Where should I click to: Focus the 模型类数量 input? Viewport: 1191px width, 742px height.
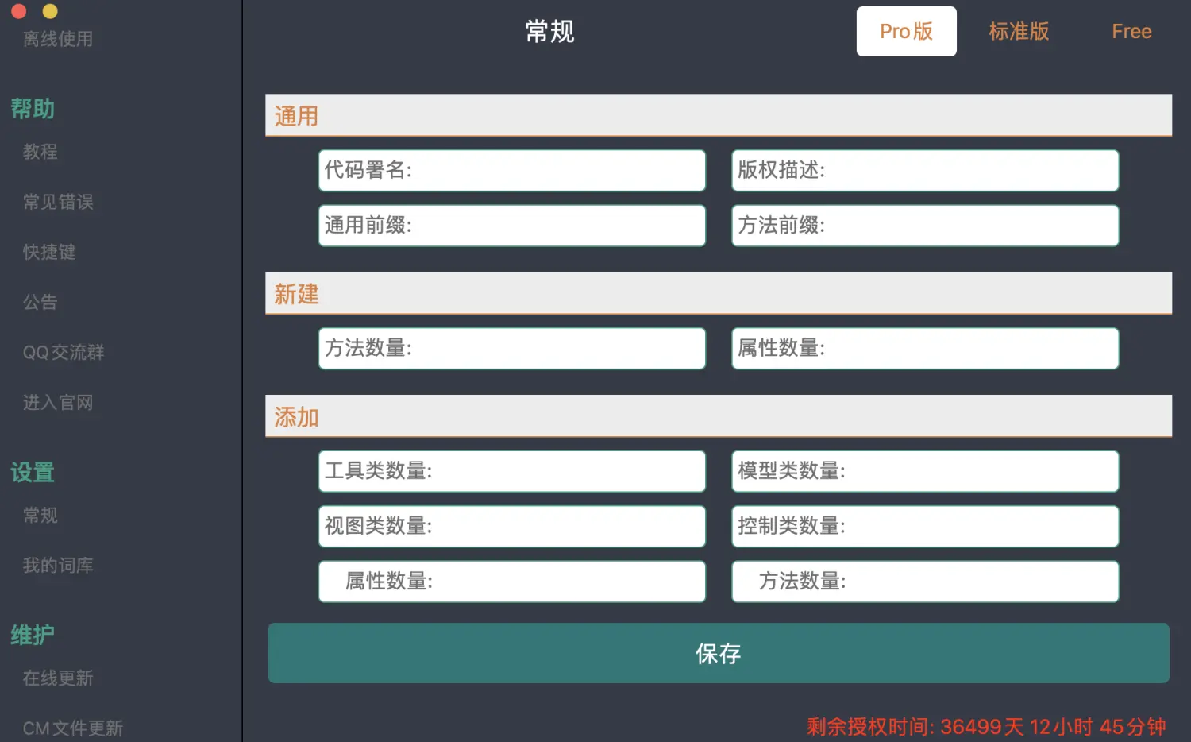(x=977, y=471)
